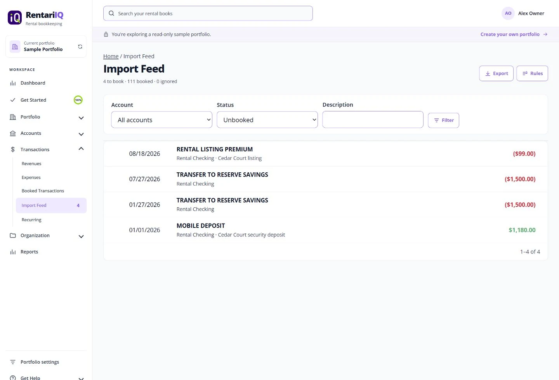Image resolution: width=559 pixels, height=380 pixels.
Task: Open the Revenues submenu item
Action: point(31,164)
